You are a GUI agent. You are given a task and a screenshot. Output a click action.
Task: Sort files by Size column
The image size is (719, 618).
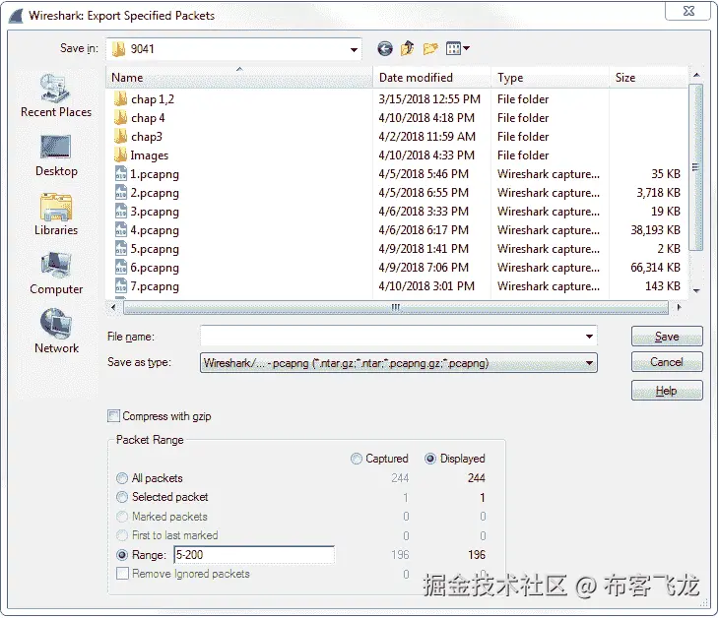click(648, 78)
